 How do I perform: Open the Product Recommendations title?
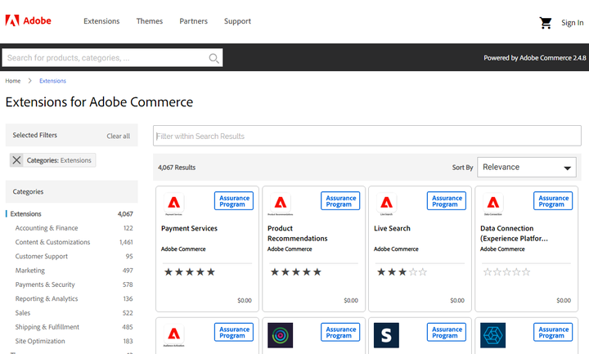[298, 234]
